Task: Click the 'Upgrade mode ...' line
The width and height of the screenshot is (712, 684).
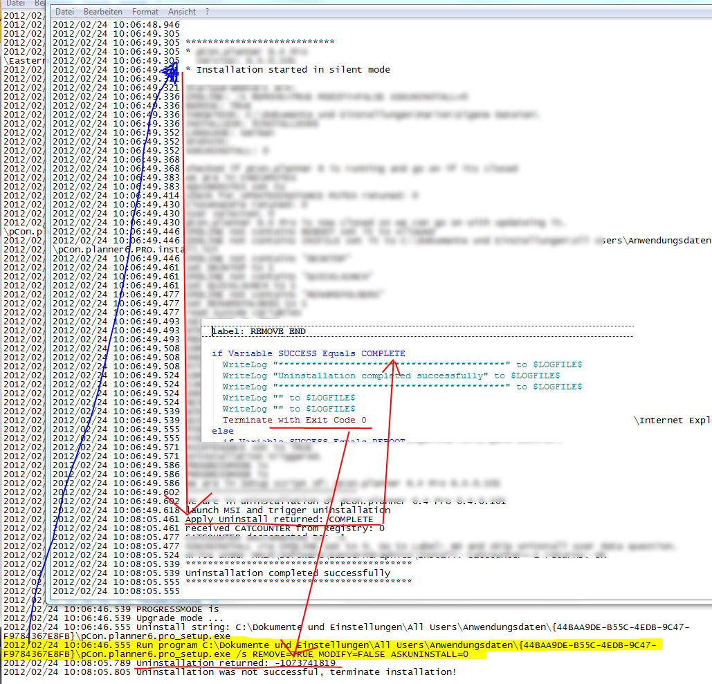Action: (x=180, y=618)
